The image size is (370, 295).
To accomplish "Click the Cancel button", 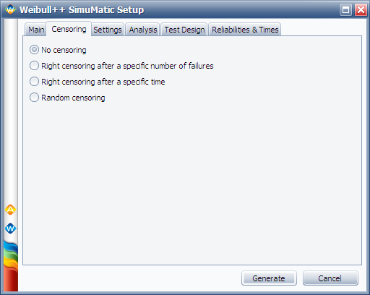I will 330,278.
